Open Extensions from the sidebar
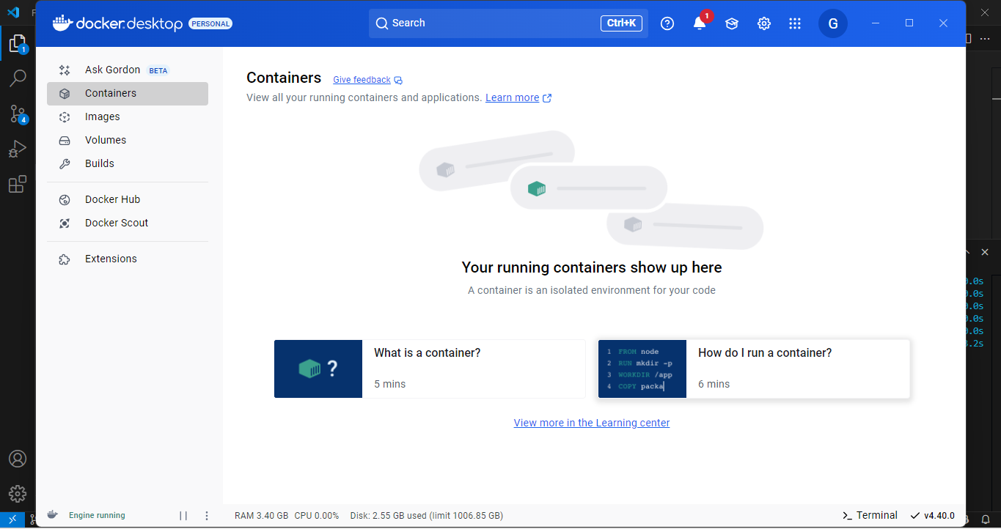The height and width of the screenshot is (529, 1001). tap(128, 259)
